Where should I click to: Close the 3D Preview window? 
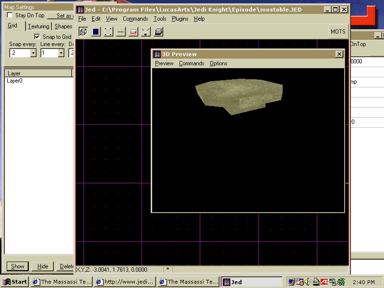(339, 54)
